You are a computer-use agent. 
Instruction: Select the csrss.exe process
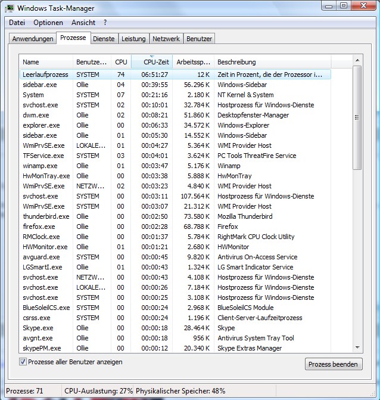pos(175,318)
